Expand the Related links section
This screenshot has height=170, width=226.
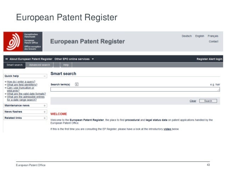coord(45,117)
